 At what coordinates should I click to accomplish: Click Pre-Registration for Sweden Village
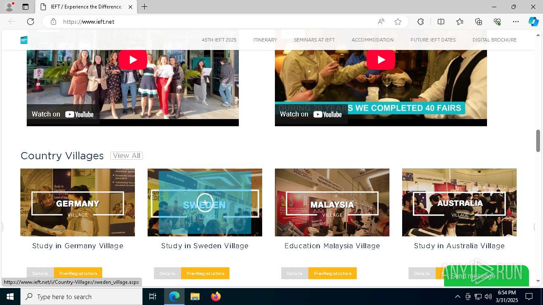(205, 273)
